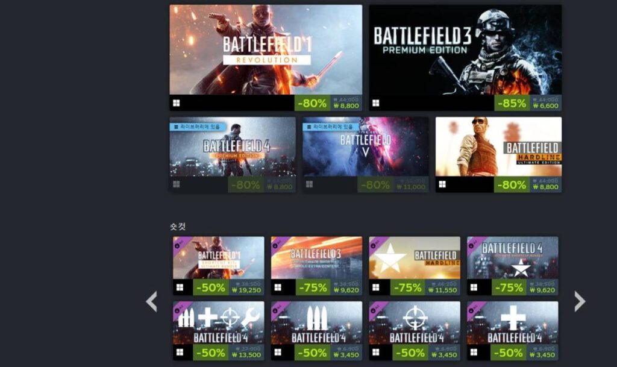
Task: Click library badge on Battlefield V
Action: [x=331, y=127]
